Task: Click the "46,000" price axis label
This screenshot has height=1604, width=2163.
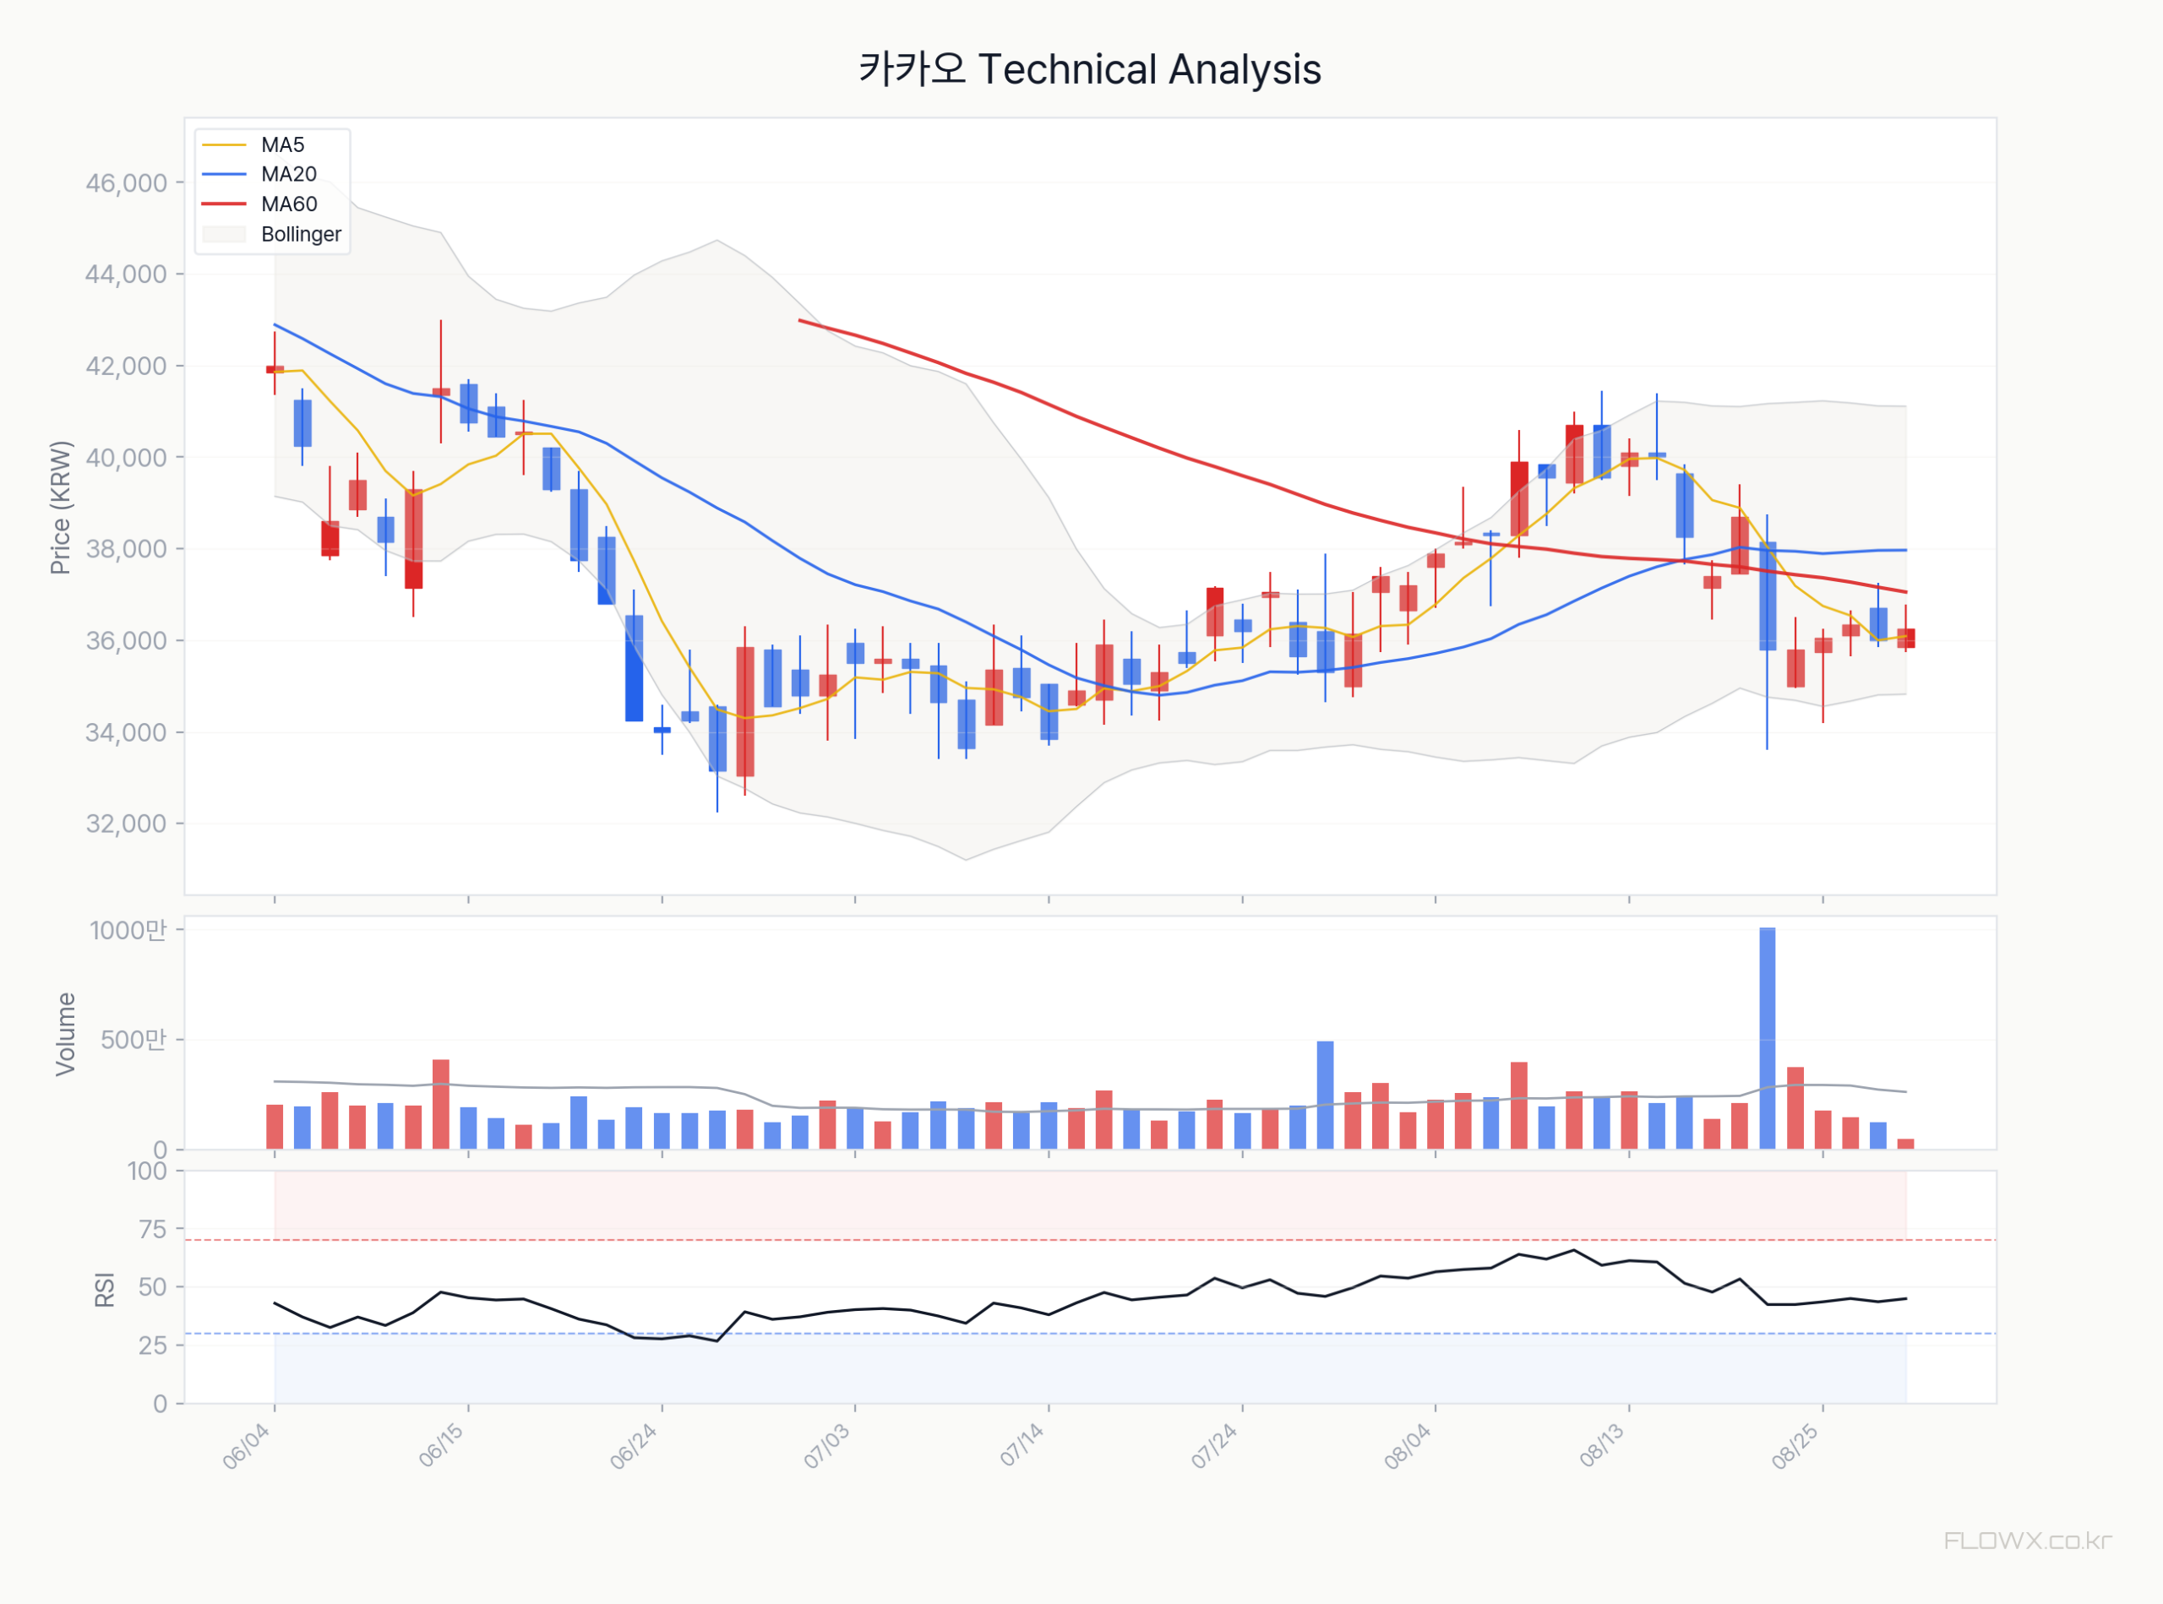Action: pos(126,183)
